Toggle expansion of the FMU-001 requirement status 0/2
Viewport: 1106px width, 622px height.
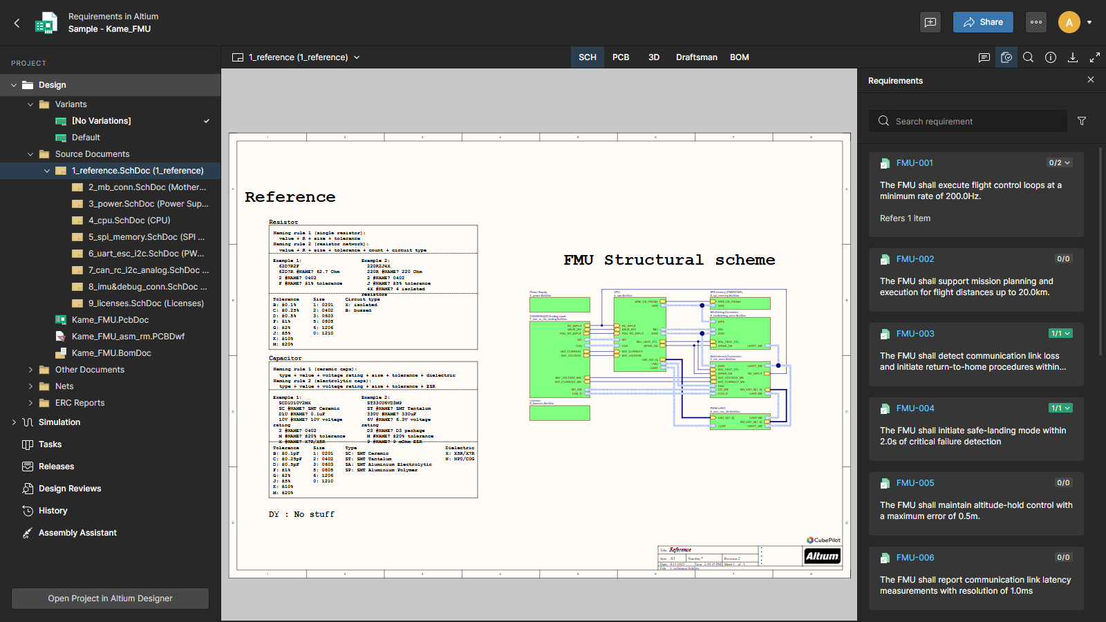coord(1060,162)
